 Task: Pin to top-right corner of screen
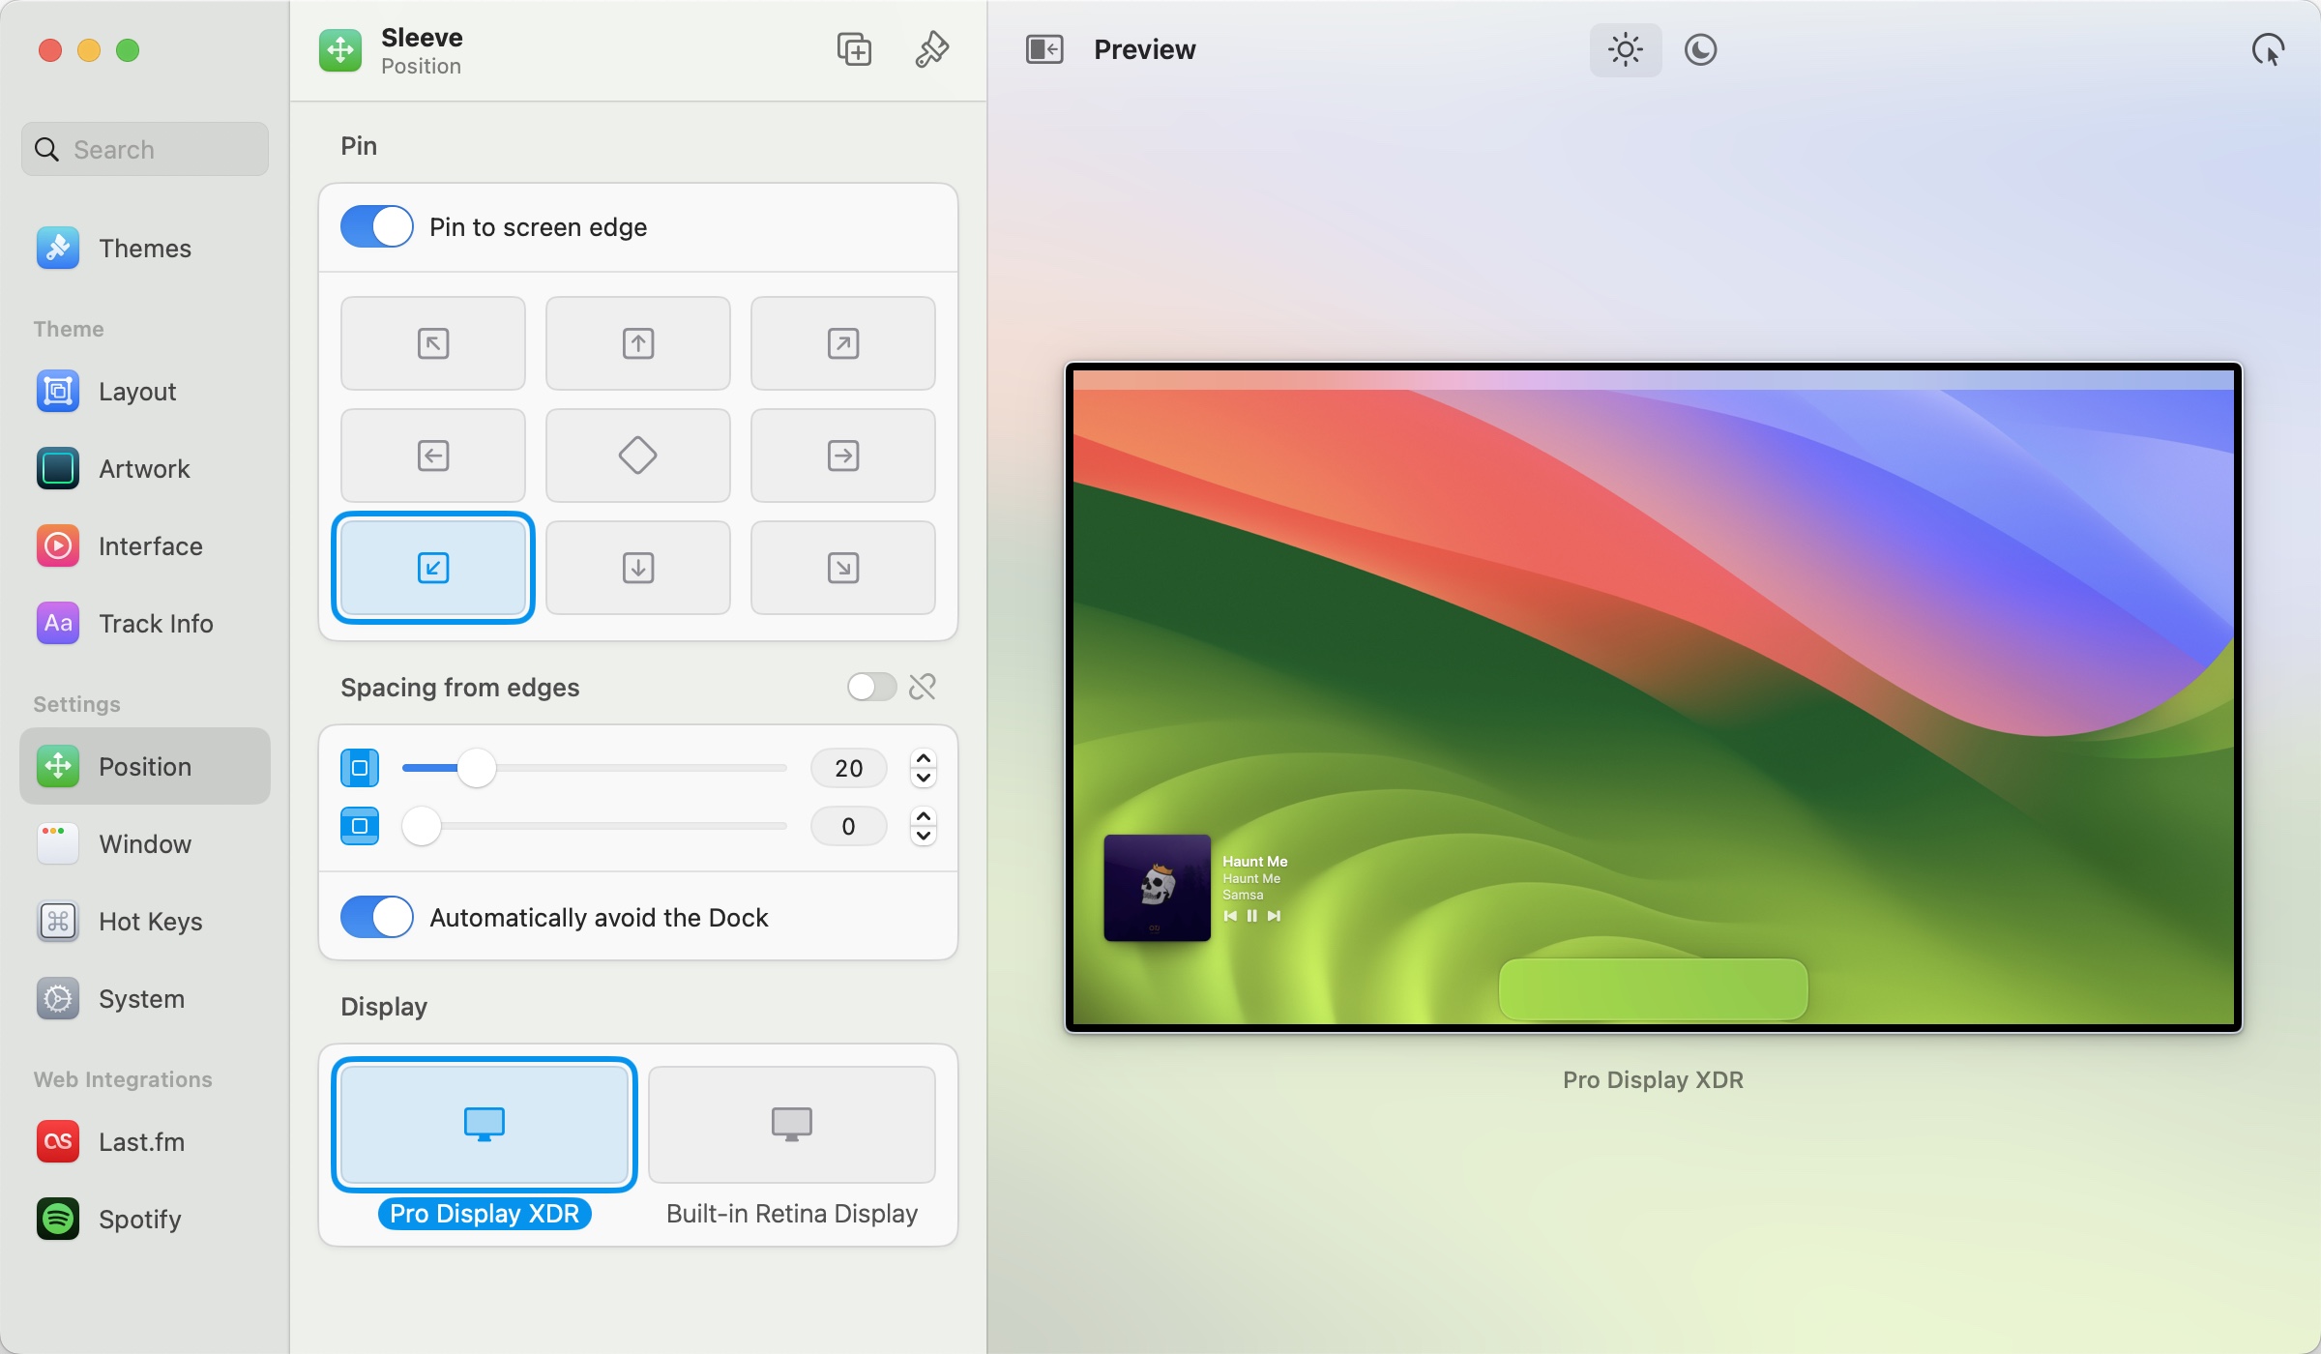(x=843, y=343)
